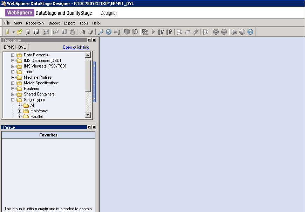
Task: Click the blue splitter collapse handle
Action: click(x=94, y=82)
